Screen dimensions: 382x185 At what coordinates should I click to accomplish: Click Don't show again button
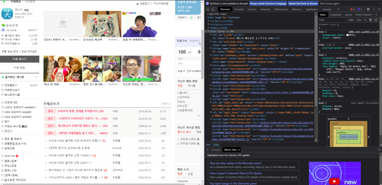tap(329, 4)
